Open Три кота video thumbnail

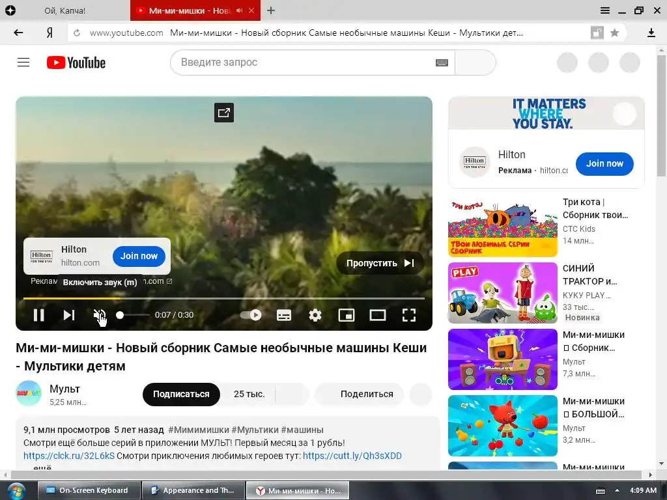point(502,227)
